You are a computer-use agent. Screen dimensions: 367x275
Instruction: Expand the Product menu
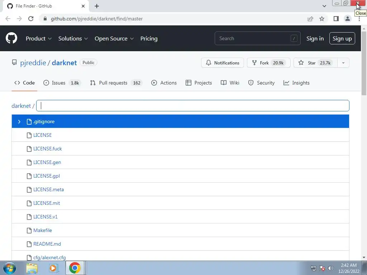point(39,39)
